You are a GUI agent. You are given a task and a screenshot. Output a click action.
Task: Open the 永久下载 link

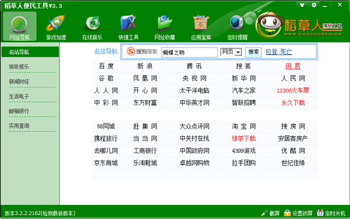click(x=293, y=103)
